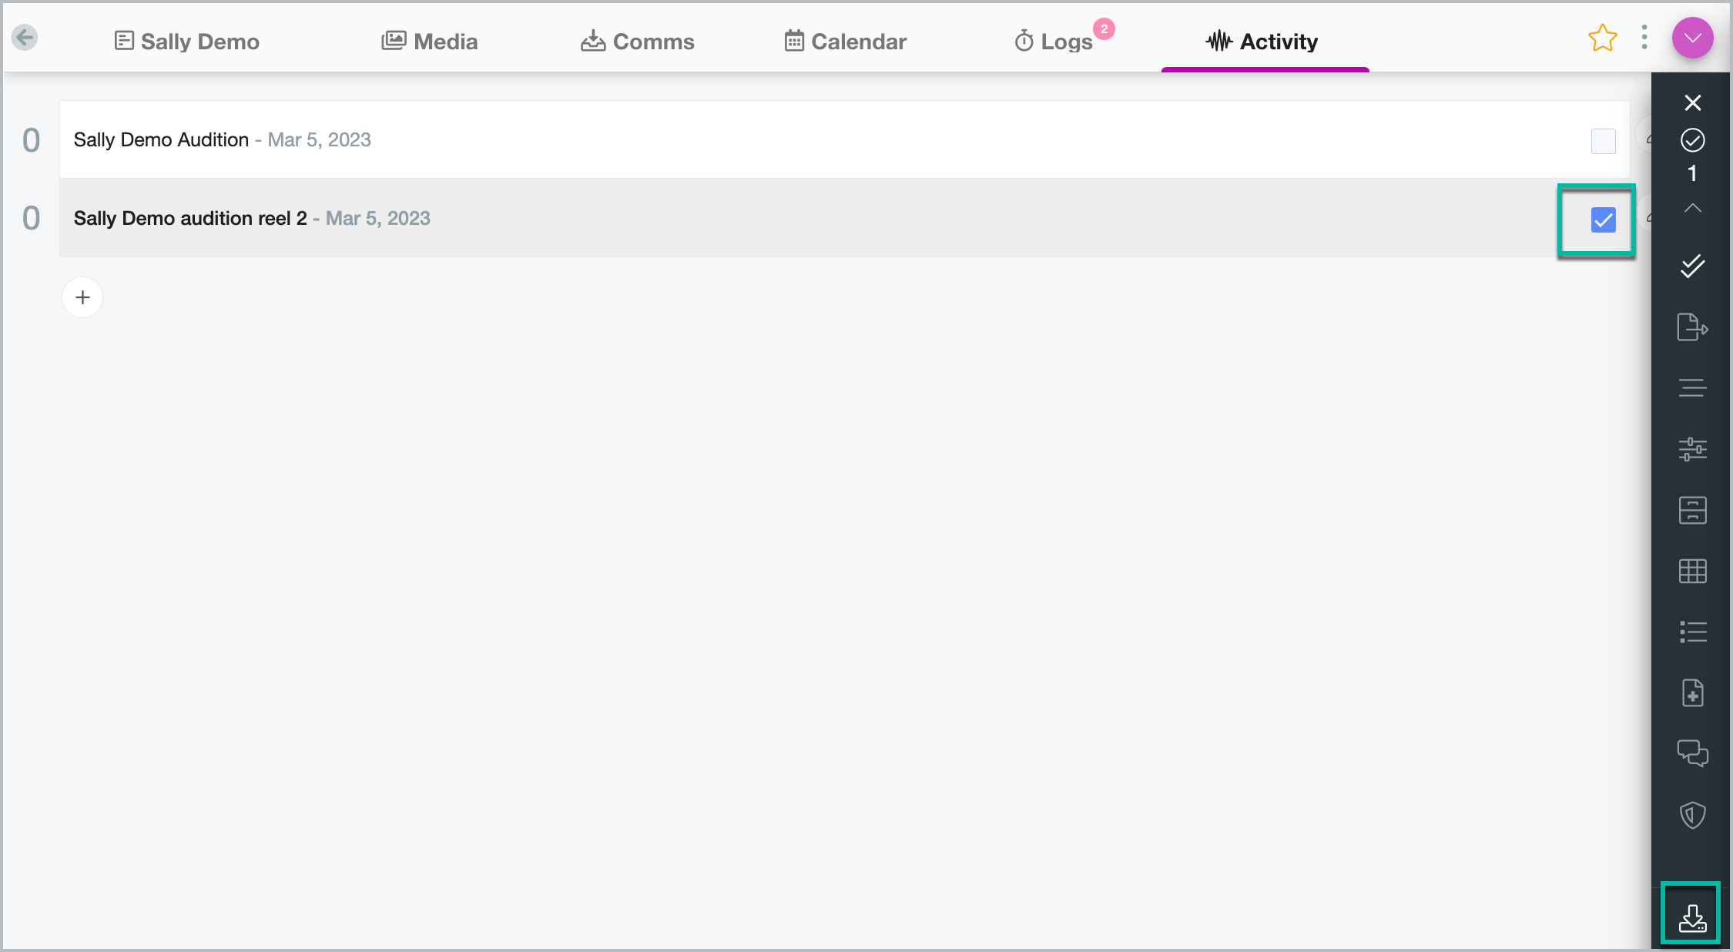
Task: Click the Logs notification badge showing 2
Action: [x=1104, y=28]
